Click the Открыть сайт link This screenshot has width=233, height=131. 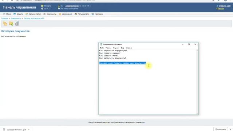click(225, 6)
